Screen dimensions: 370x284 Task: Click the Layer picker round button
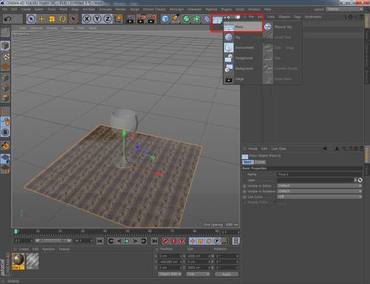[360, 180]
